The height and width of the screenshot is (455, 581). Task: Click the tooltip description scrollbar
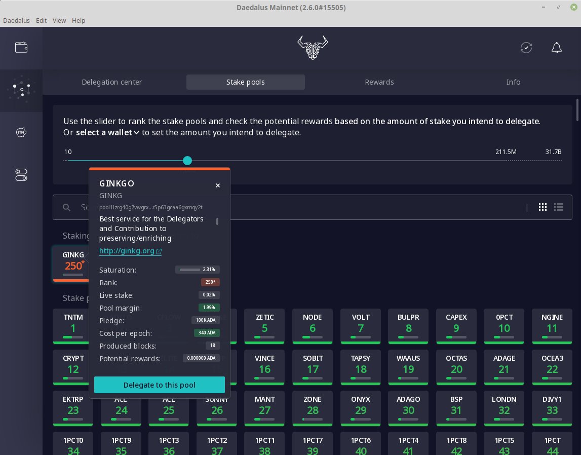tap(217, 221)
